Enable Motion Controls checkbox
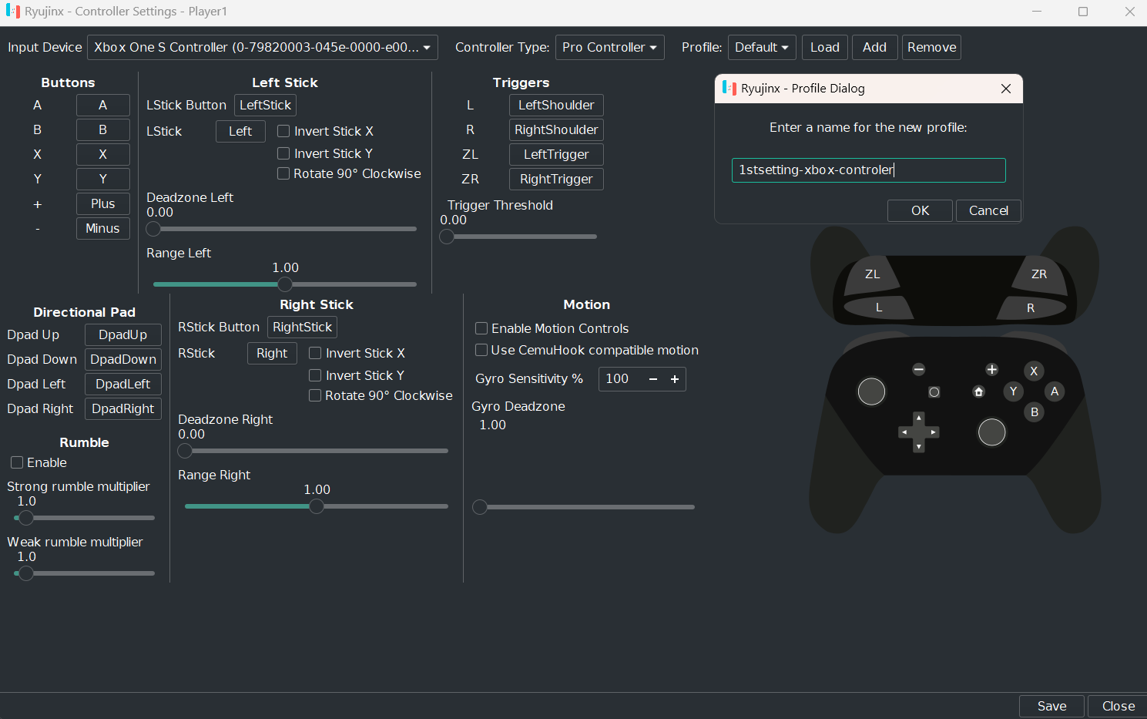1147x719 pixels. click(x=481, y=328)
